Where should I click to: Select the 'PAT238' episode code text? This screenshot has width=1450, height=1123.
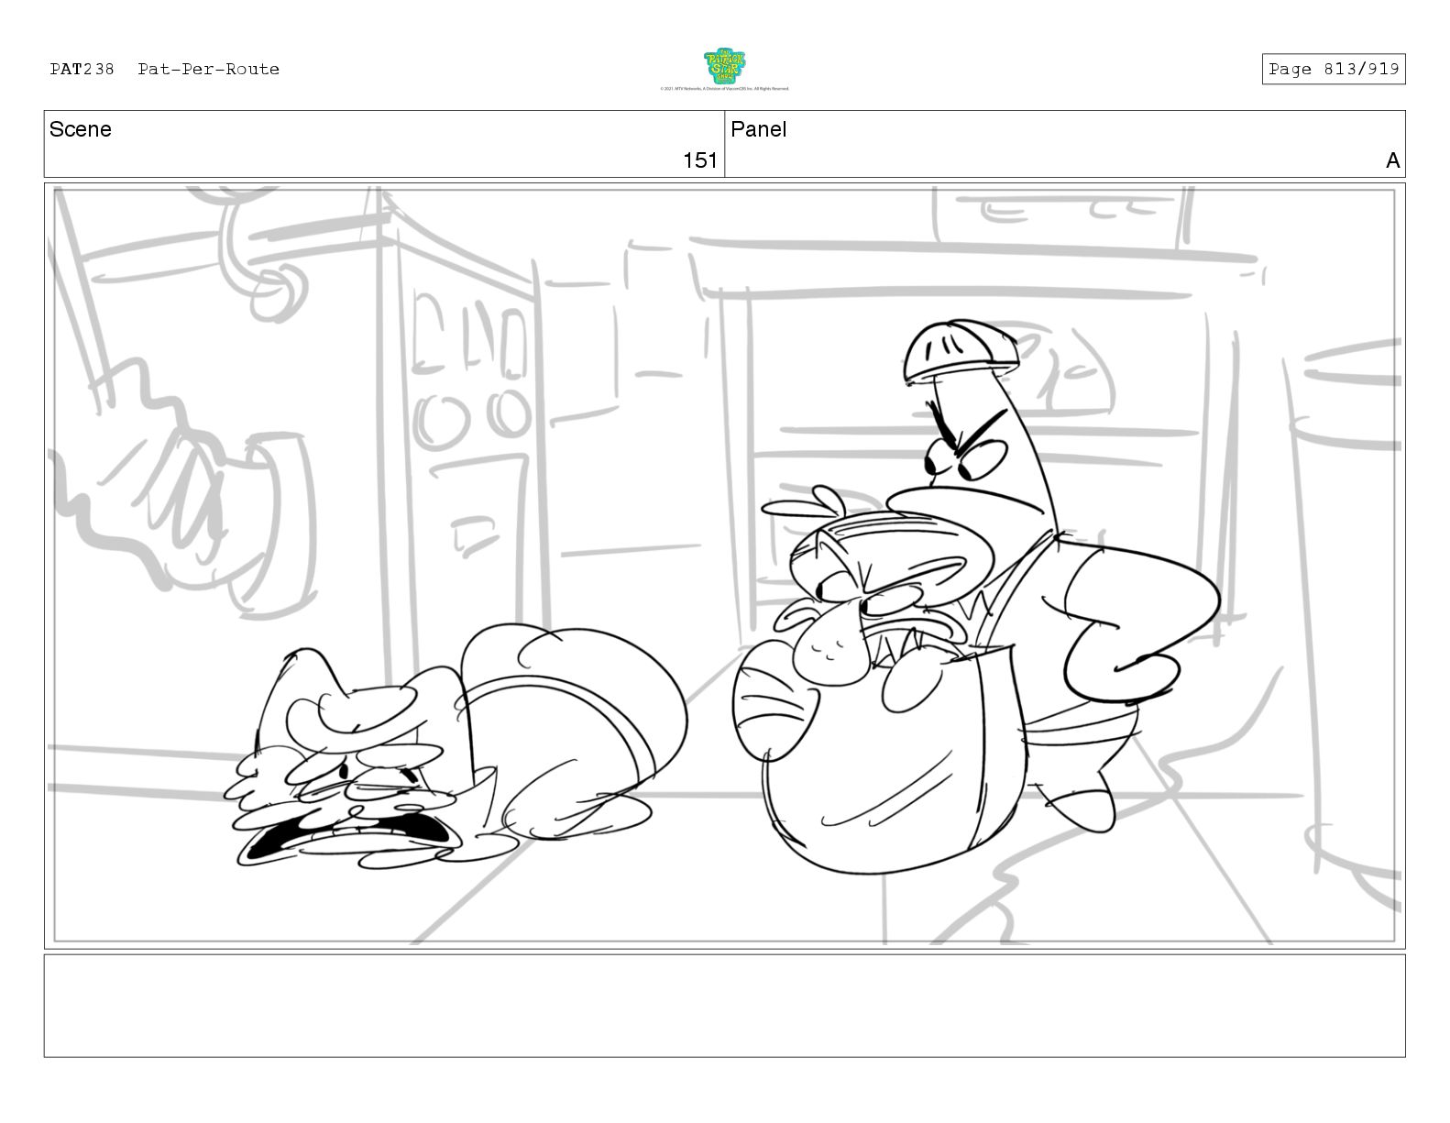82,69
